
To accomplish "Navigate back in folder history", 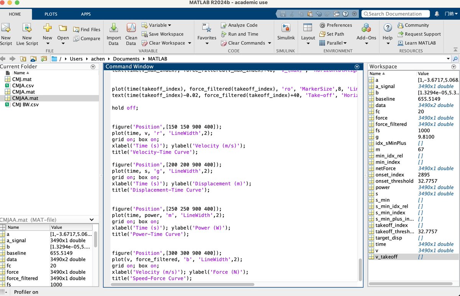I will click(3, 59).
